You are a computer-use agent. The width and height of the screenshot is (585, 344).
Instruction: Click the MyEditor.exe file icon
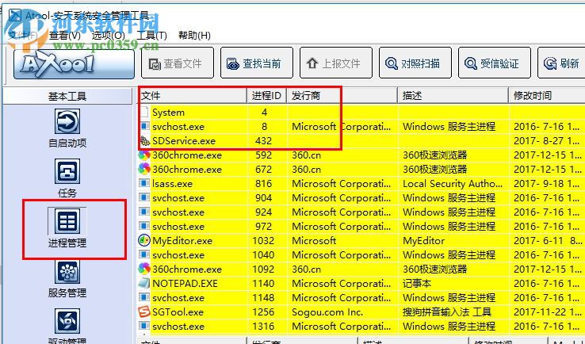click(144, 241)
